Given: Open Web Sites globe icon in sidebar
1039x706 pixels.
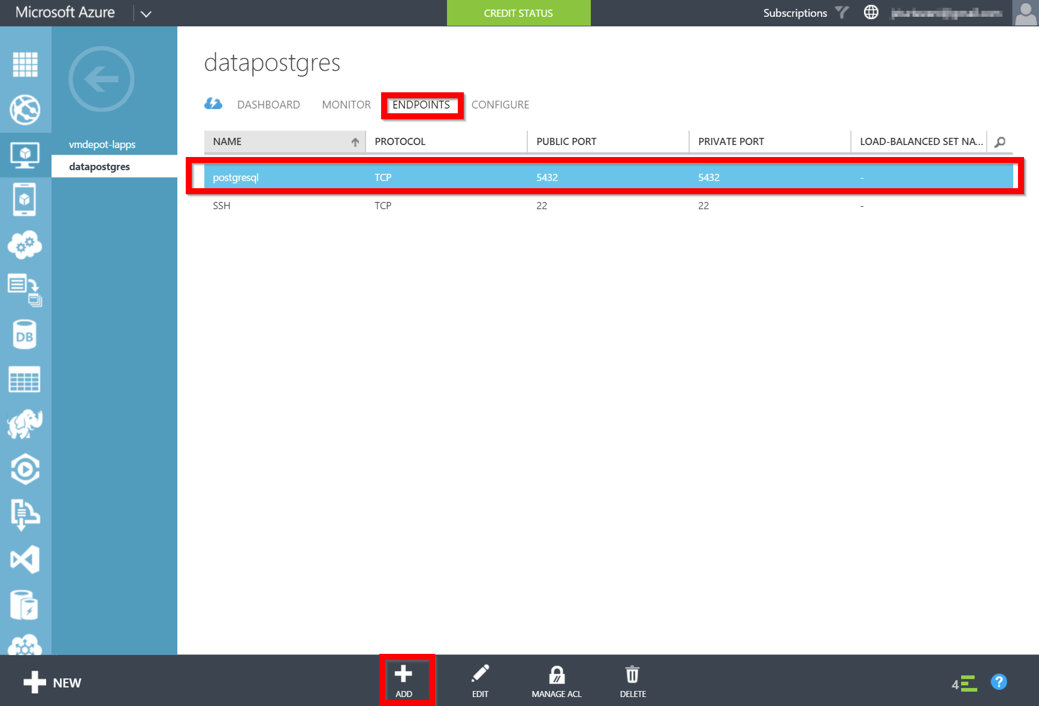Looking at the screenshot, I should (25, 110).
